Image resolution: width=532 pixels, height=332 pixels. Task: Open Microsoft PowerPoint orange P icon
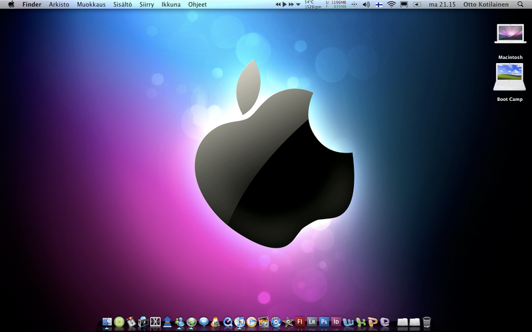[x=372, y=322]
